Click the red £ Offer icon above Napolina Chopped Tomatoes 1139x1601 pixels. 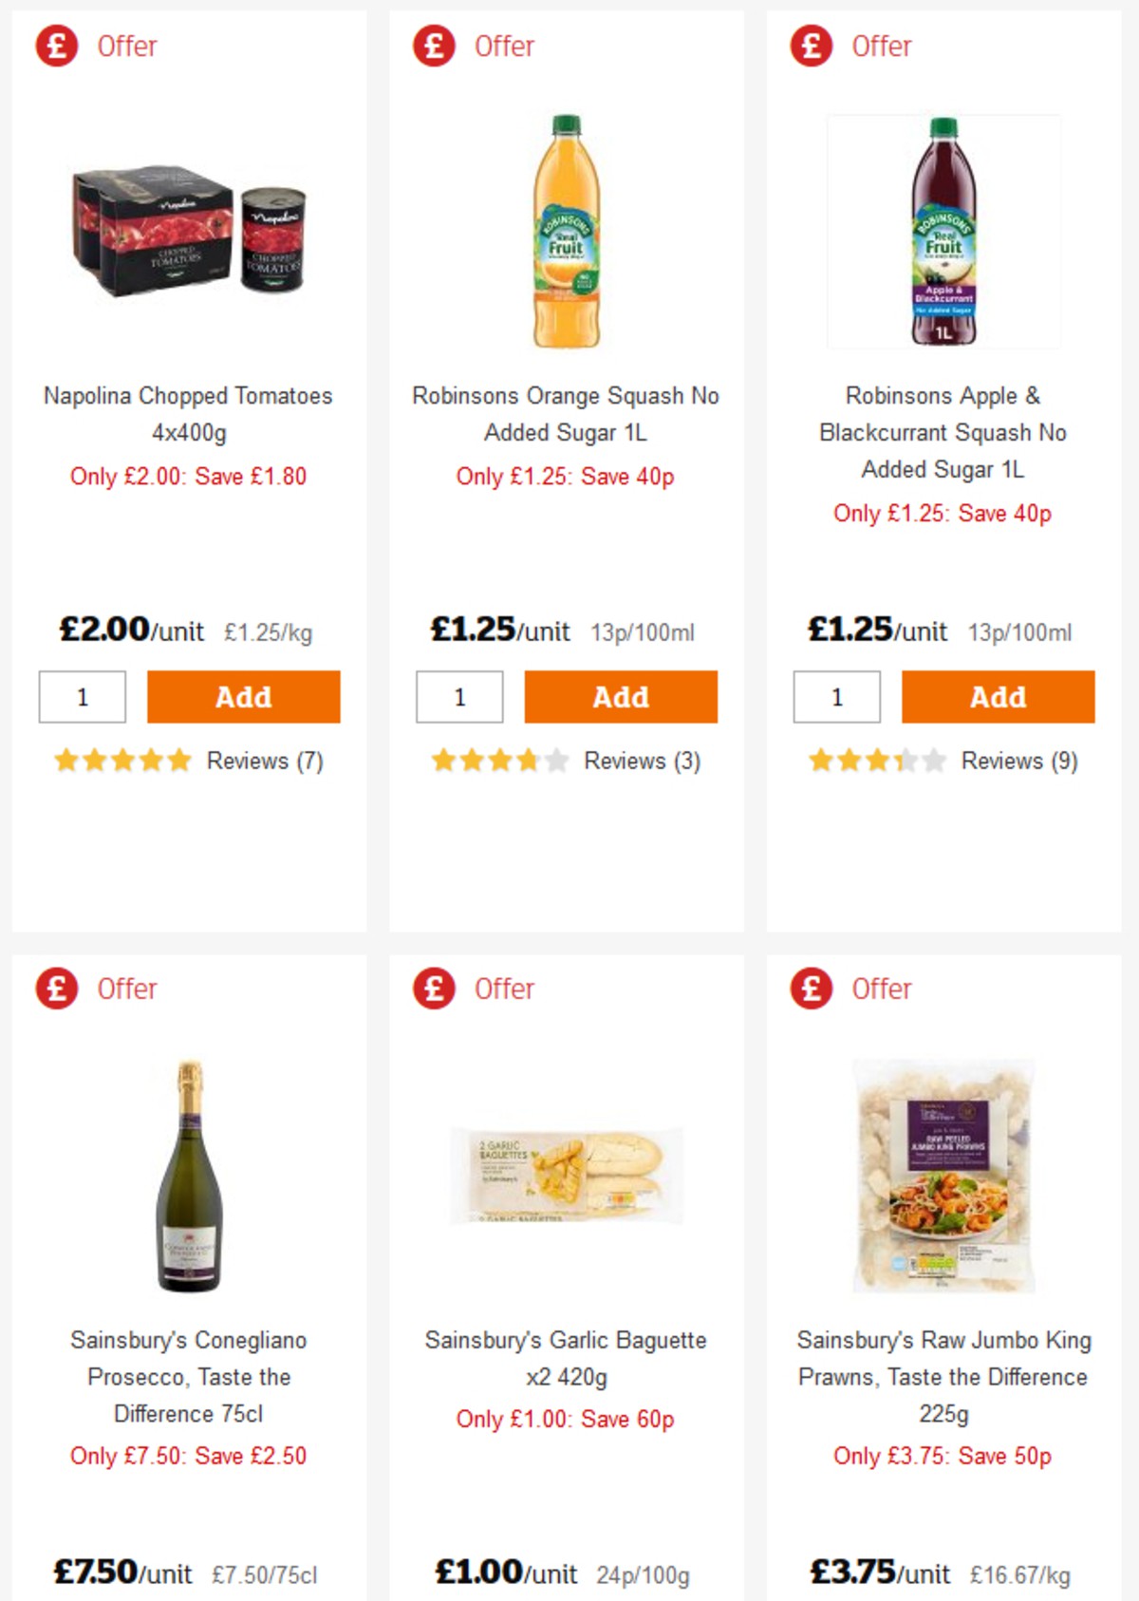coord(55,45)
